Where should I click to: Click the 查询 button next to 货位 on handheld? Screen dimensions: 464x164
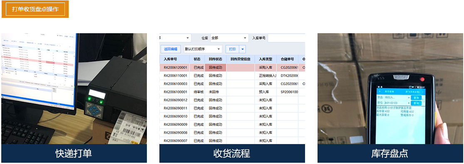tap(416, 103)
